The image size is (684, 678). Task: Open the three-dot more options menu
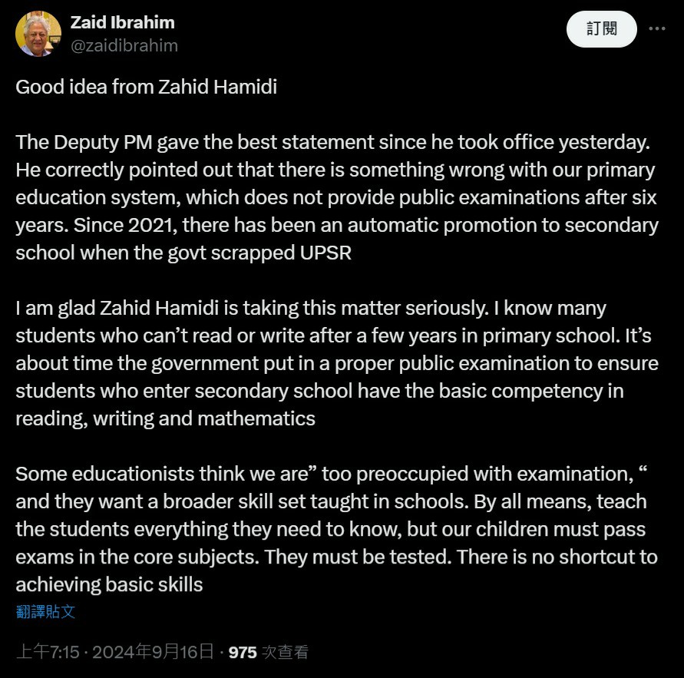click(x=656, y=29)
